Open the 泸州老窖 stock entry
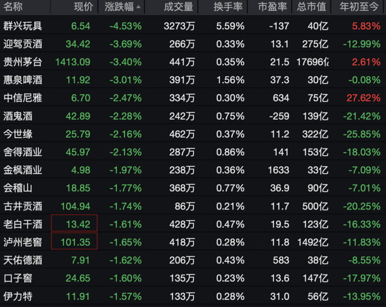The image size is (386, 307). [x=23, y=242]
